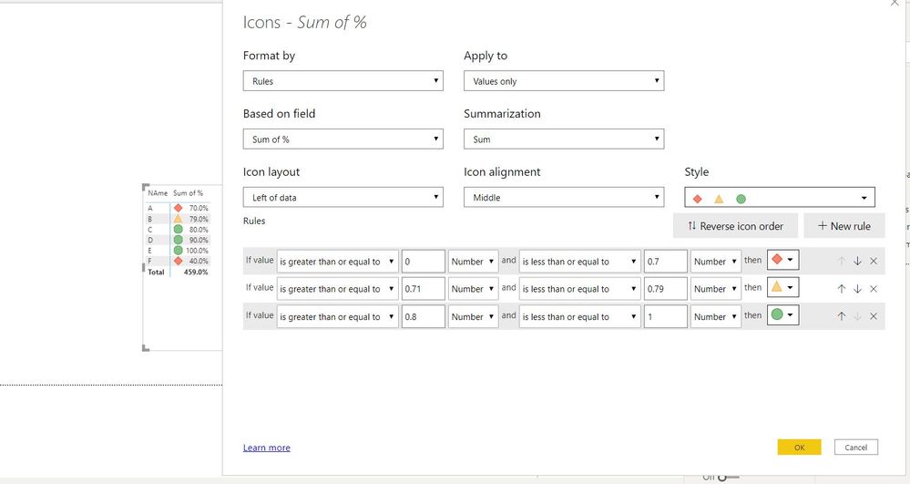Click the NAme column header
910x484 pixels.
coord(158,193)
